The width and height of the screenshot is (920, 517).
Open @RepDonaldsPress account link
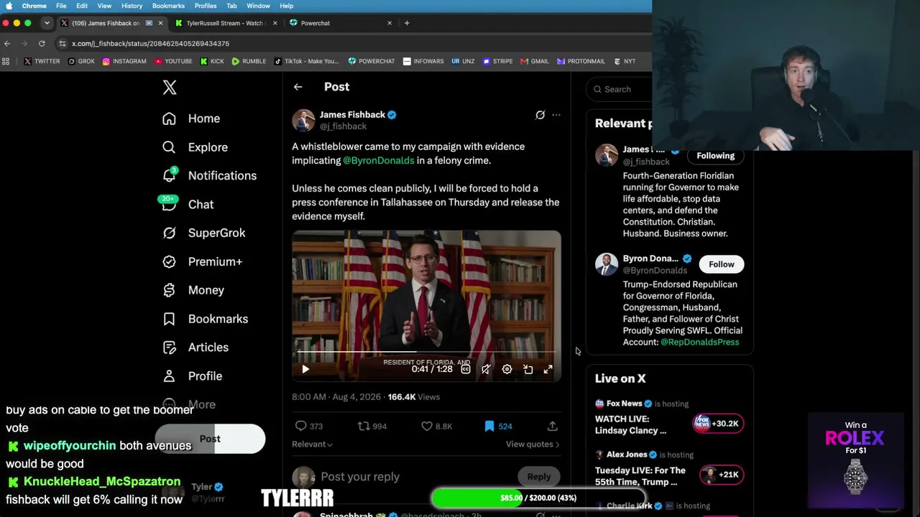[x=699, y=343]
